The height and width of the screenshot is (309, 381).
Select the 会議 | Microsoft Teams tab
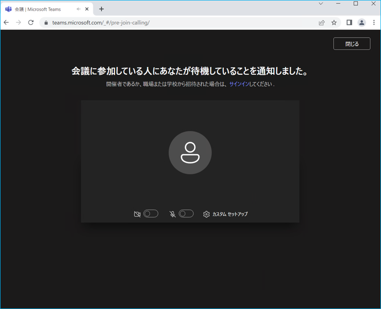tap(47, 9)
